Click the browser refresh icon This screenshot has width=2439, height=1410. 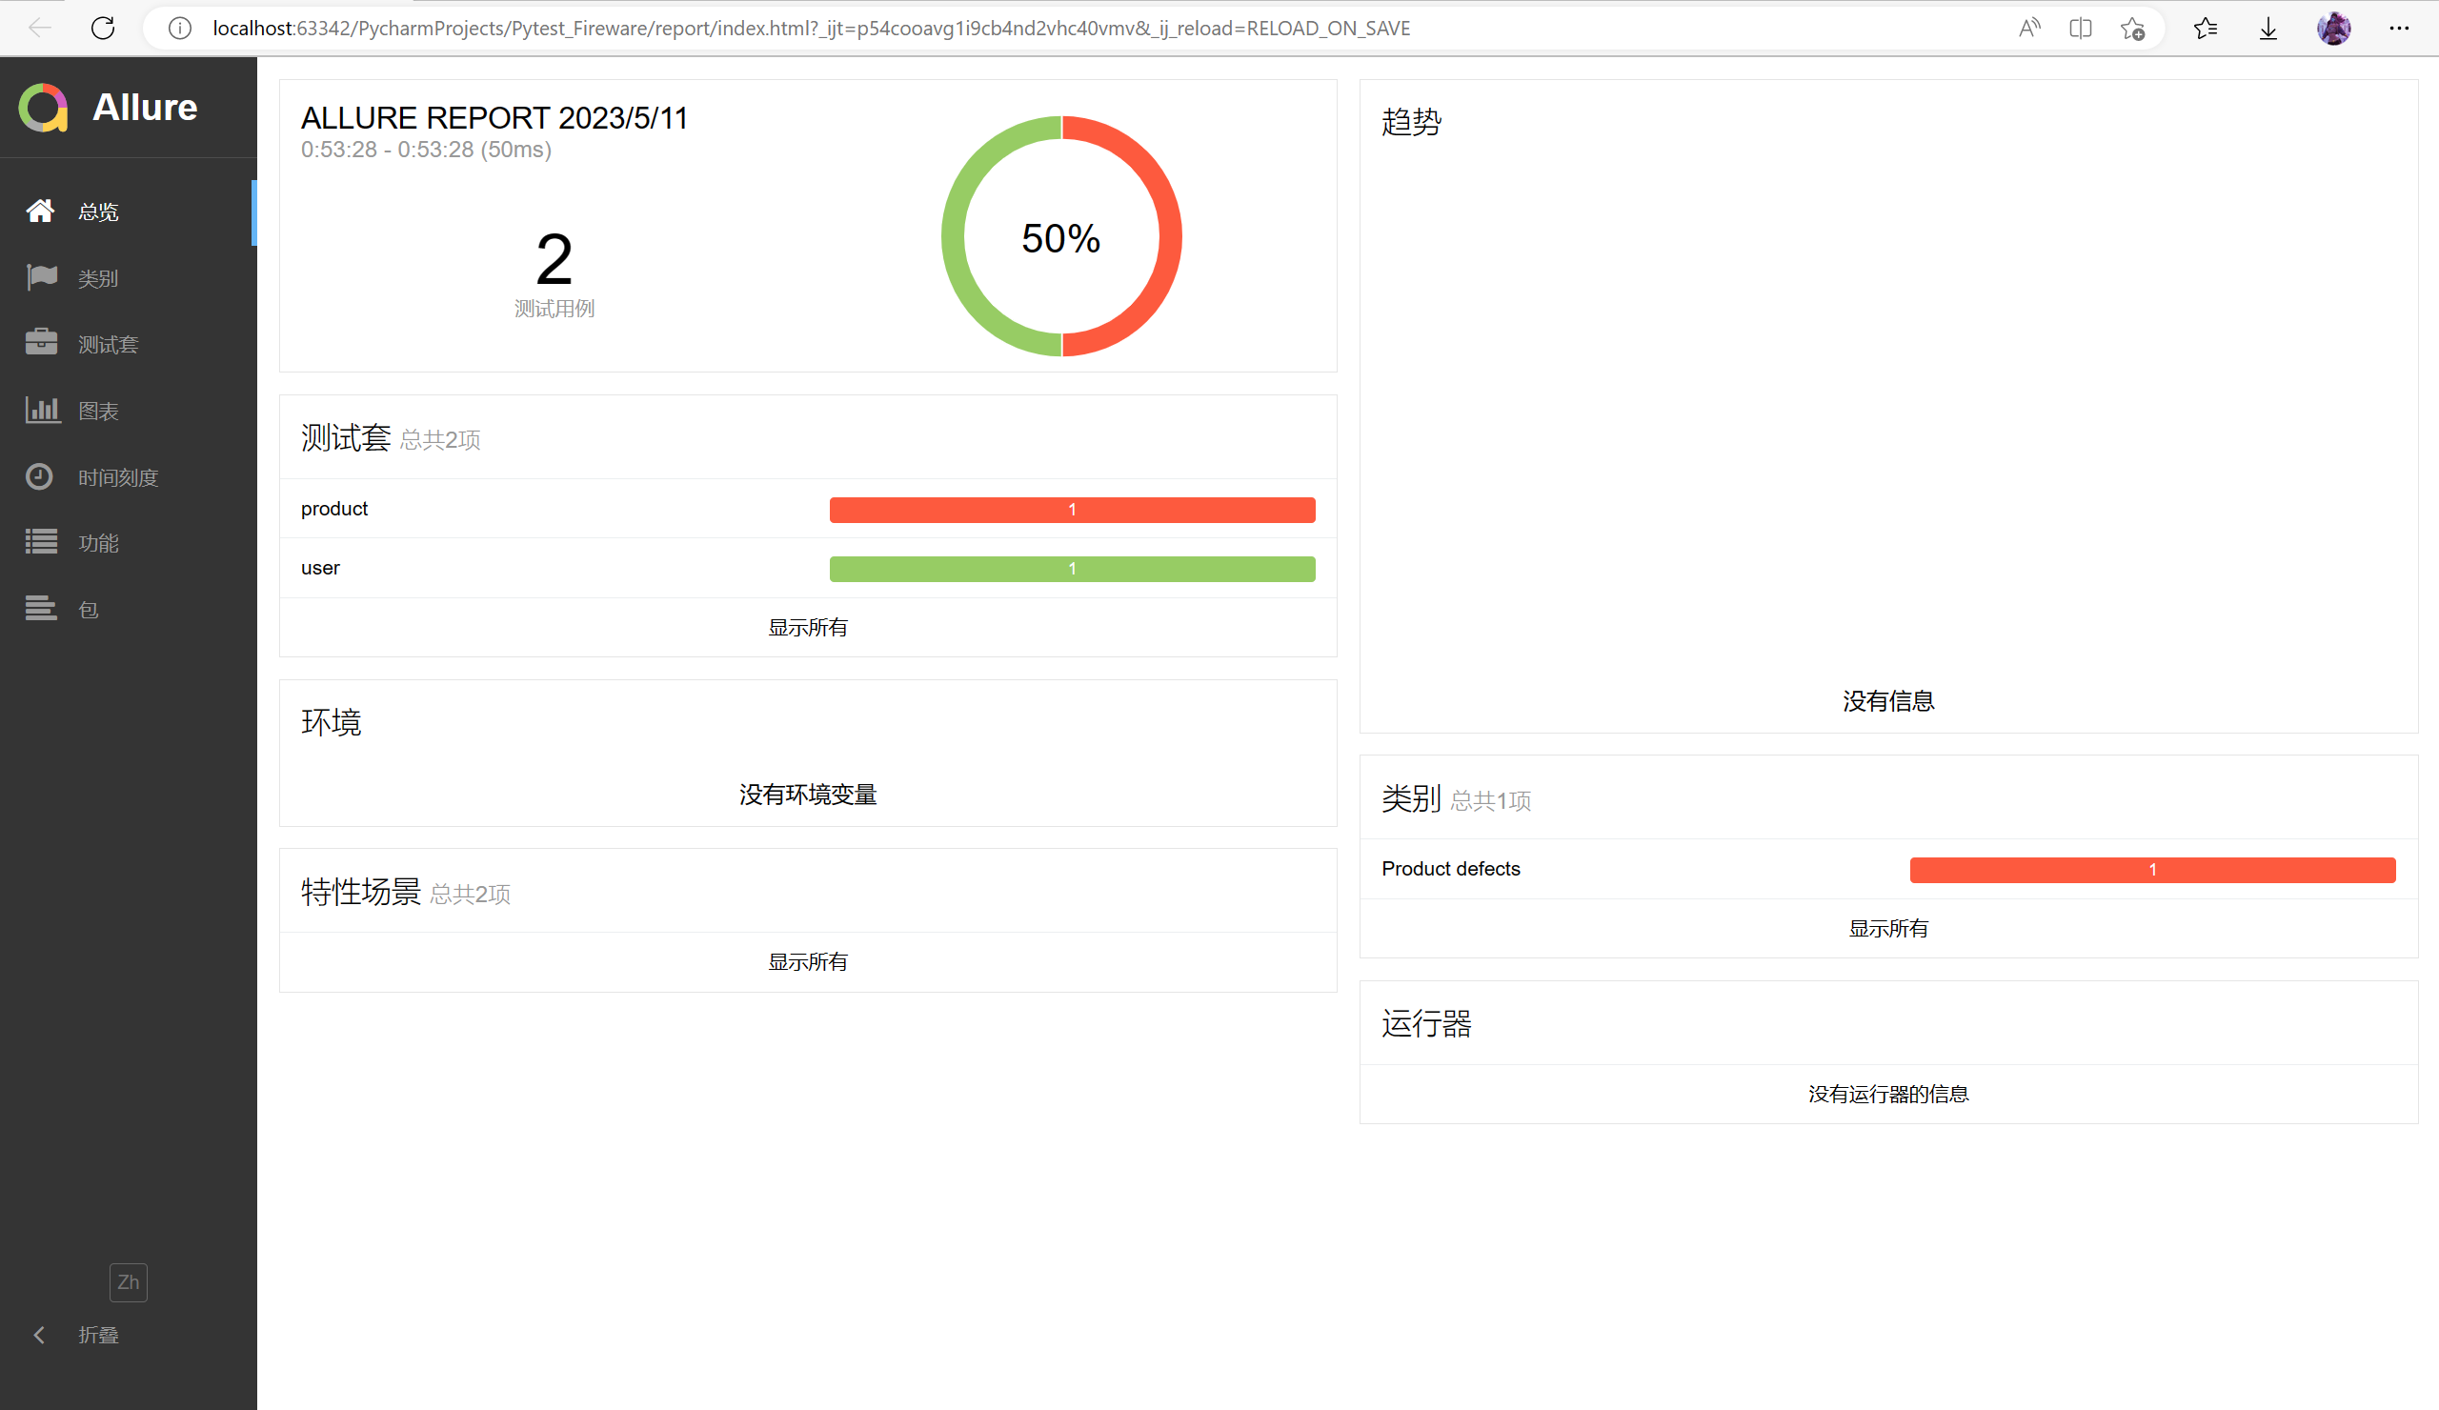[104, 28]
